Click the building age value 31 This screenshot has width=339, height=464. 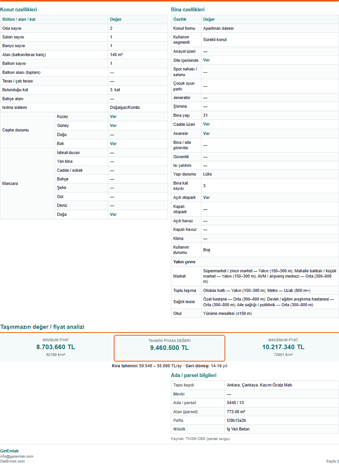(x=205, y=115)
